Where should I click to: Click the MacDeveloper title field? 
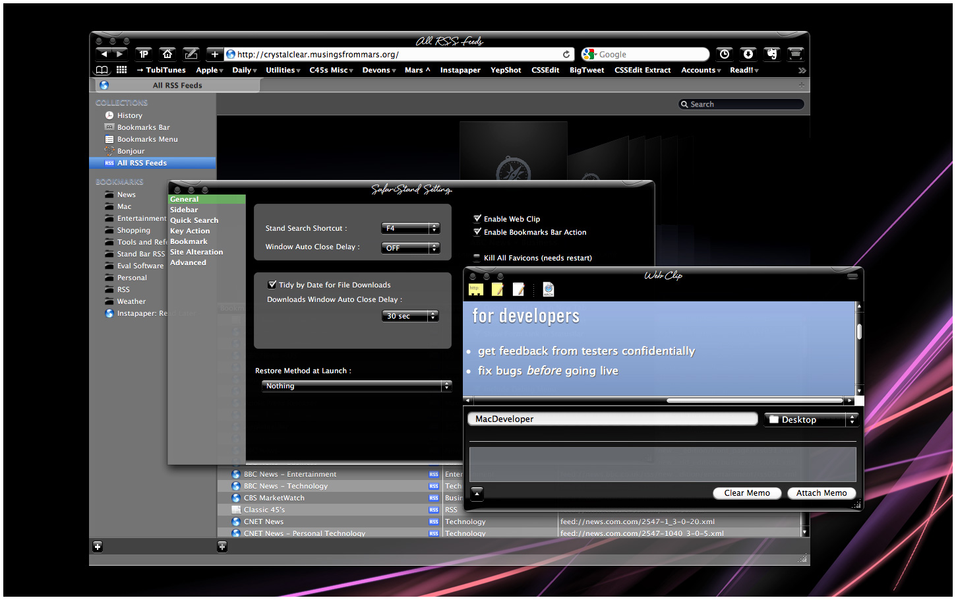point(612,419)
